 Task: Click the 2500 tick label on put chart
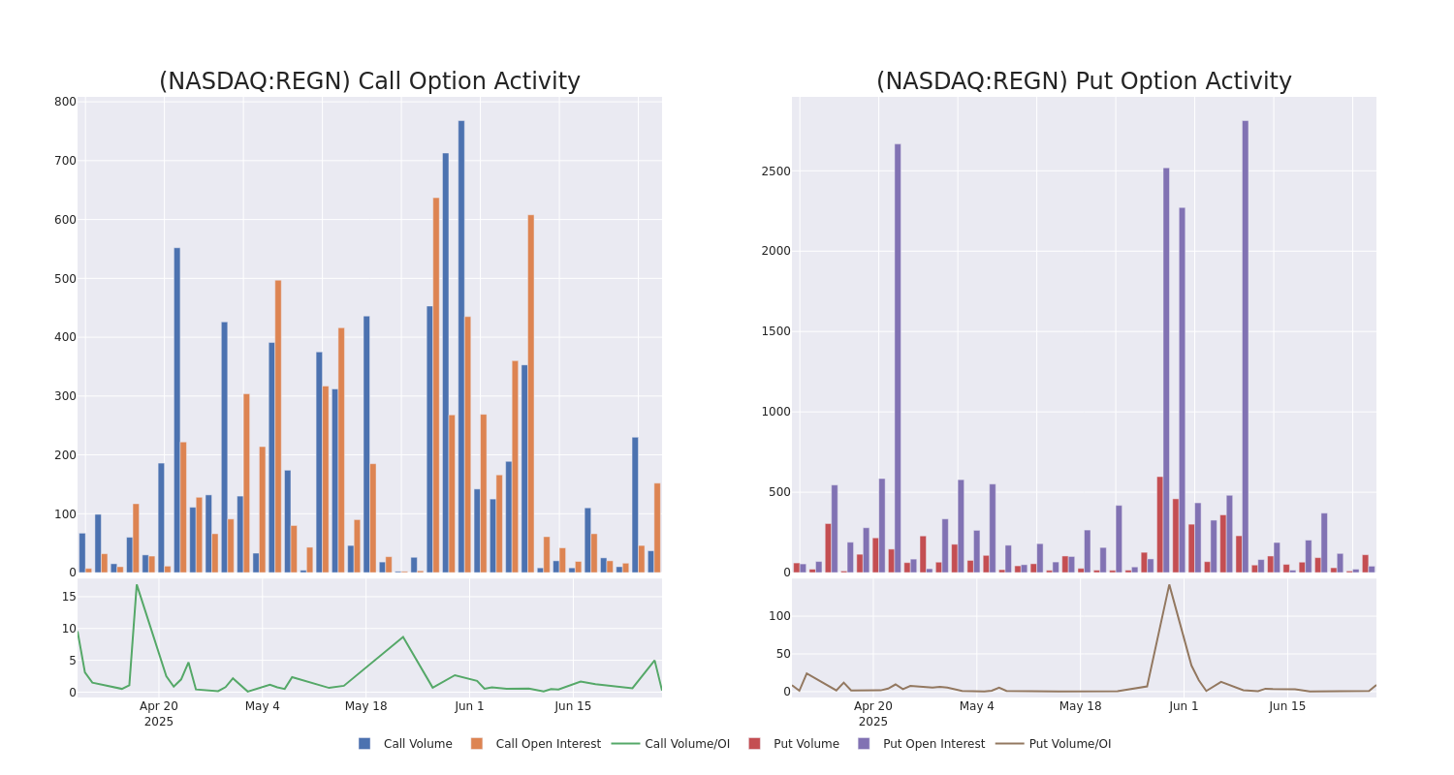pos(775,171)
